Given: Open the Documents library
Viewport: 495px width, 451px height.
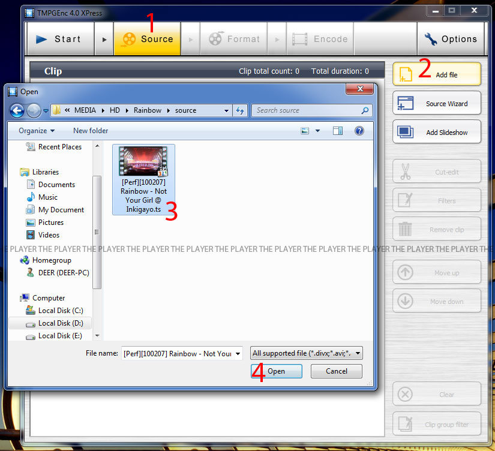Looking at the screenshot, I should [50, 185].
